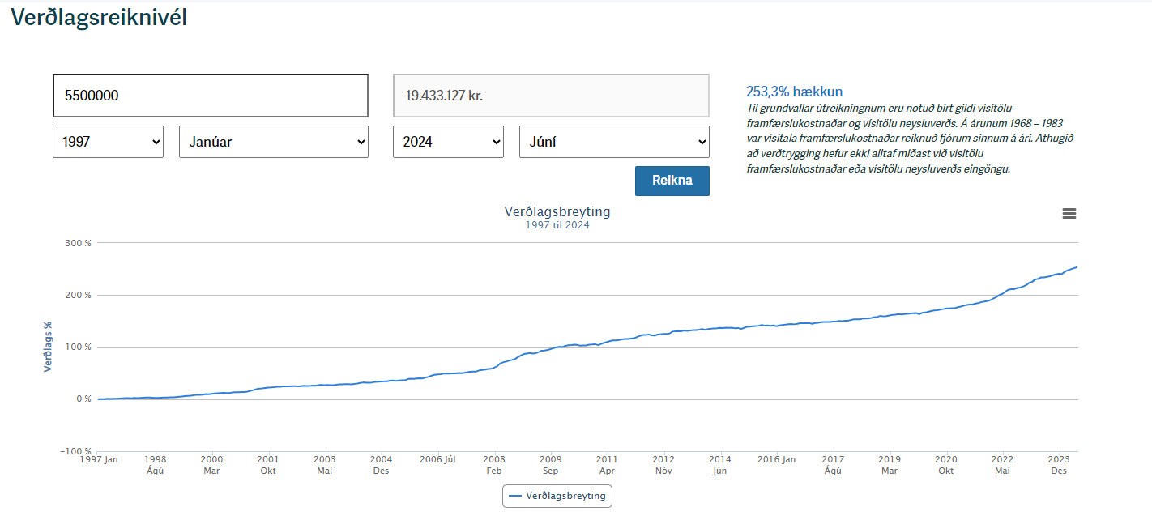Image resolution: width=1152 pixels, height=520 pixels.
Task: Click the 'Verðlags %' y-axis title
Action: point(48,347)
